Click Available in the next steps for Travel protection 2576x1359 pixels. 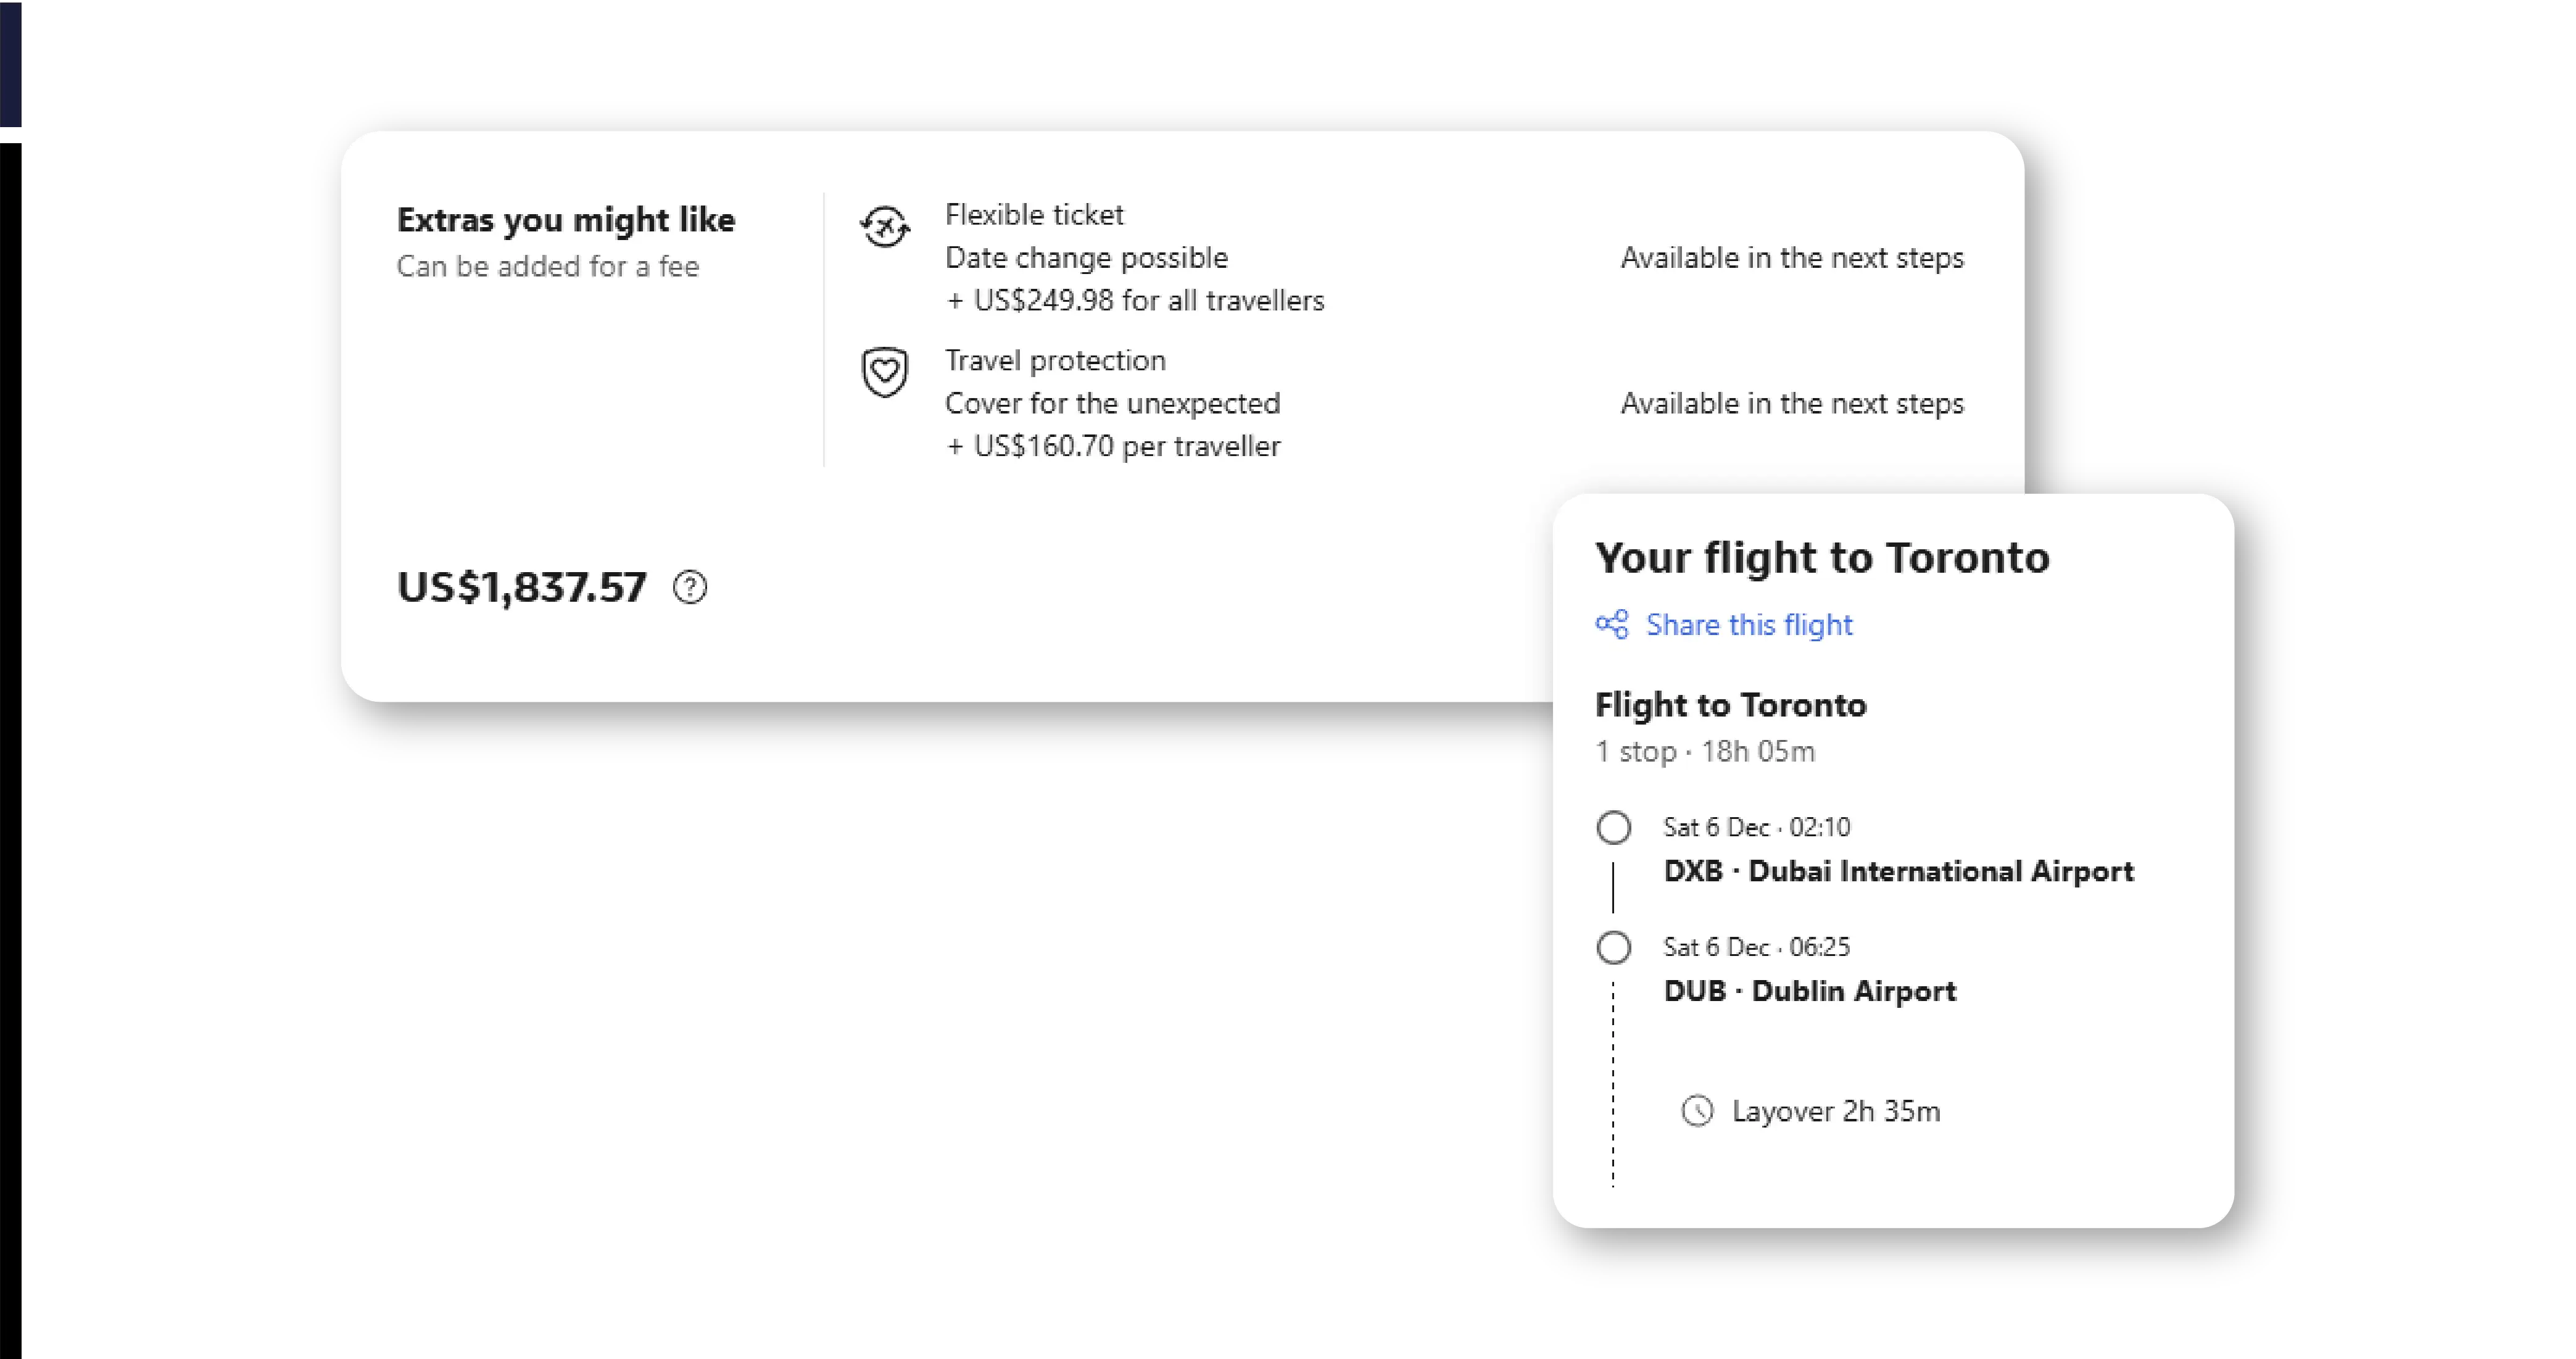click(x=1792, y=403)
